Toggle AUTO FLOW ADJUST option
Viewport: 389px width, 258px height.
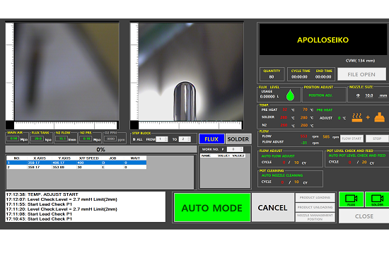(278, 156)
